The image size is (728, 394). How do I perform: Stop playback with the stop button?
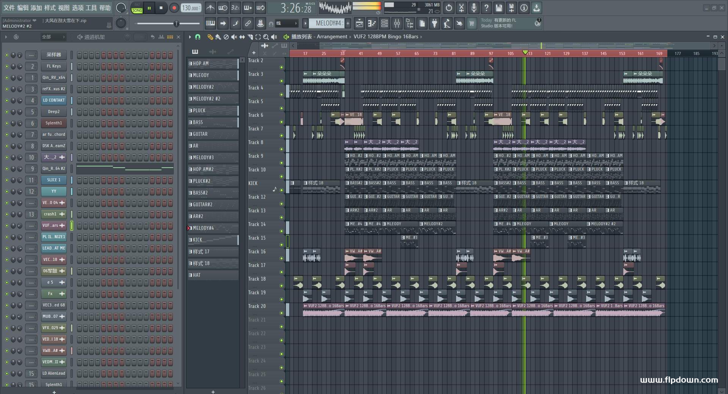click(x=161, y=8)
